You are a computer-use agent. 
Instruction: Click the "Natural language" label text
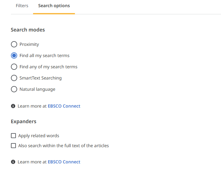pos(37,89)
